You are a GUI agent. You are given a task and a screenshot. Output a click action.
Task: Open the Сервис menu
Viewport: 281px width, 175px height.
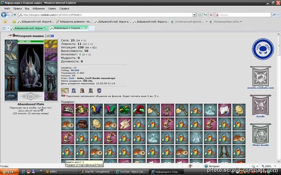coord(52,8)
